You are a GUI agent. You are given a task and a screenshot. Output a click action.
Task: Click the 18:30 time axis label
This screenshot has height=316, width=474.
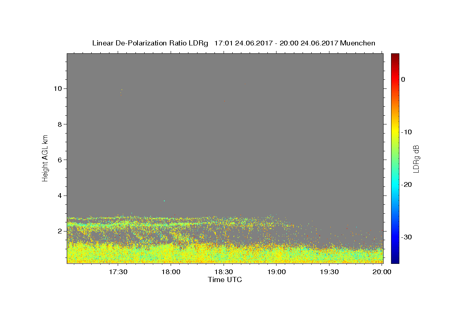tap(224, 272)
